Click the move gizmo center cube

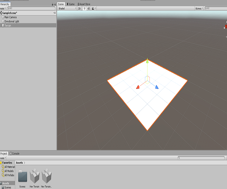[147, 80]
